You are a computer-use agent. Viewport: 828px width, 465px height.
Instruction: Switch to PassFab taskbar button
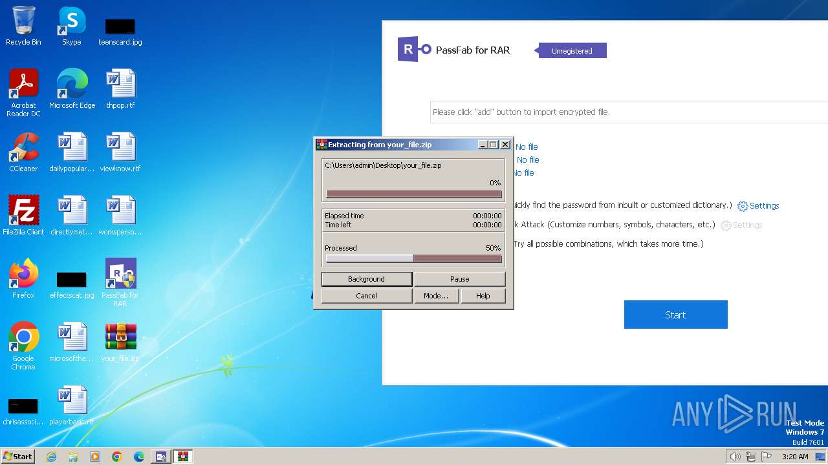click(x=161, y=457)
